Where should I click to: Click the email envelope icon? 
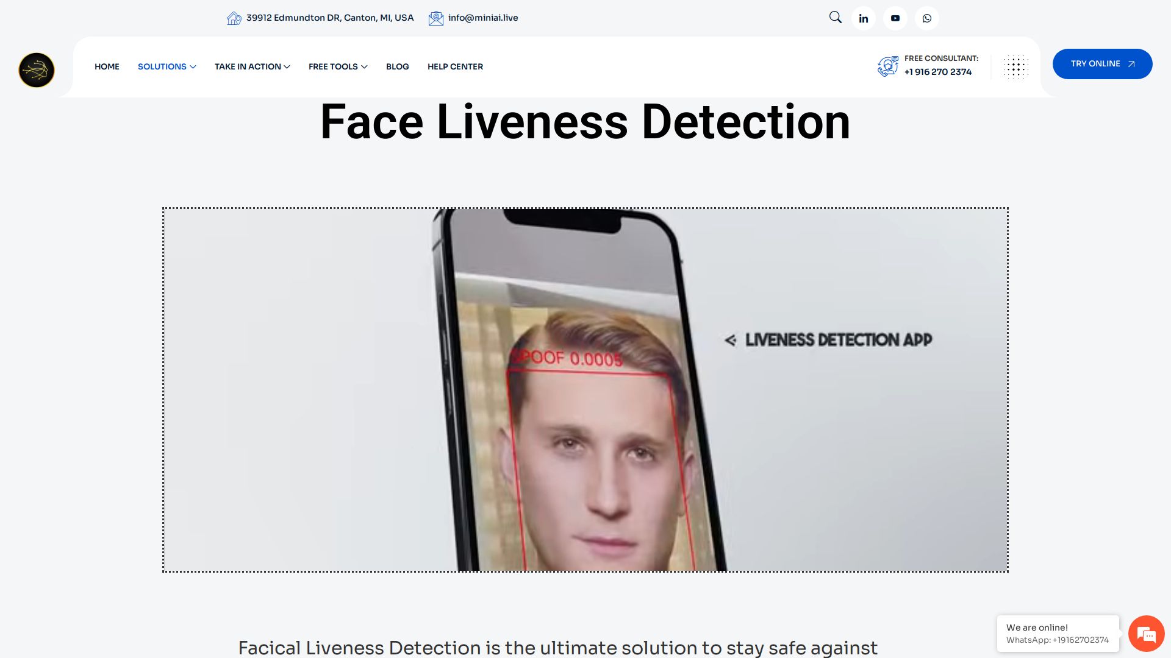pyautogui.click(x=435, y=18)
